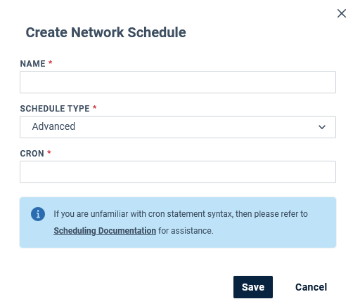This screenshot has height=306, width=360.
Task: Save the network schedule
Action: point(253,287)
